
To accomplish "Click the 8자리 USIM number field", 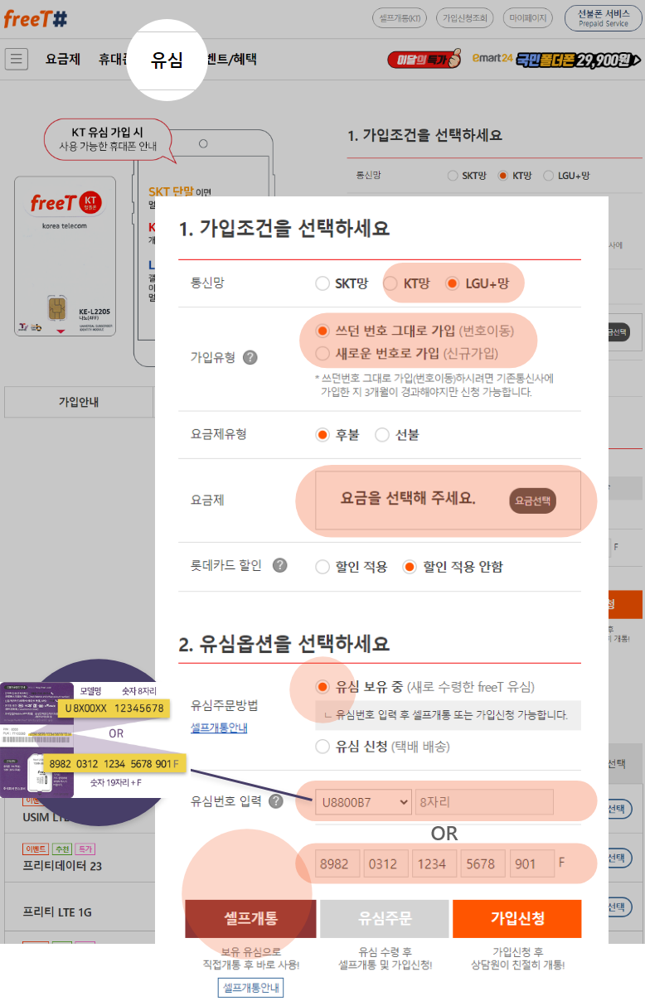I will point(484,802).
